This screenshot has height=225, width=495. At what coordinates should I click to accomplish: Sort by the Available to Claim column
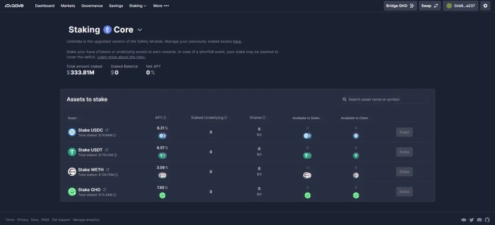tap(355, 118)
